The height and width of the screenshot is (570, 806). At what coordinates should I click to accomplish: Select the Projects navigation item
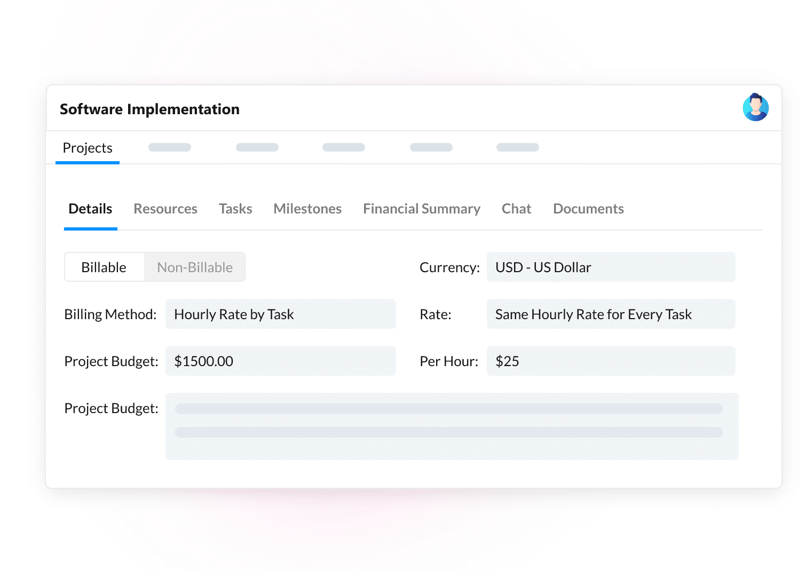(x=88, y=148)
